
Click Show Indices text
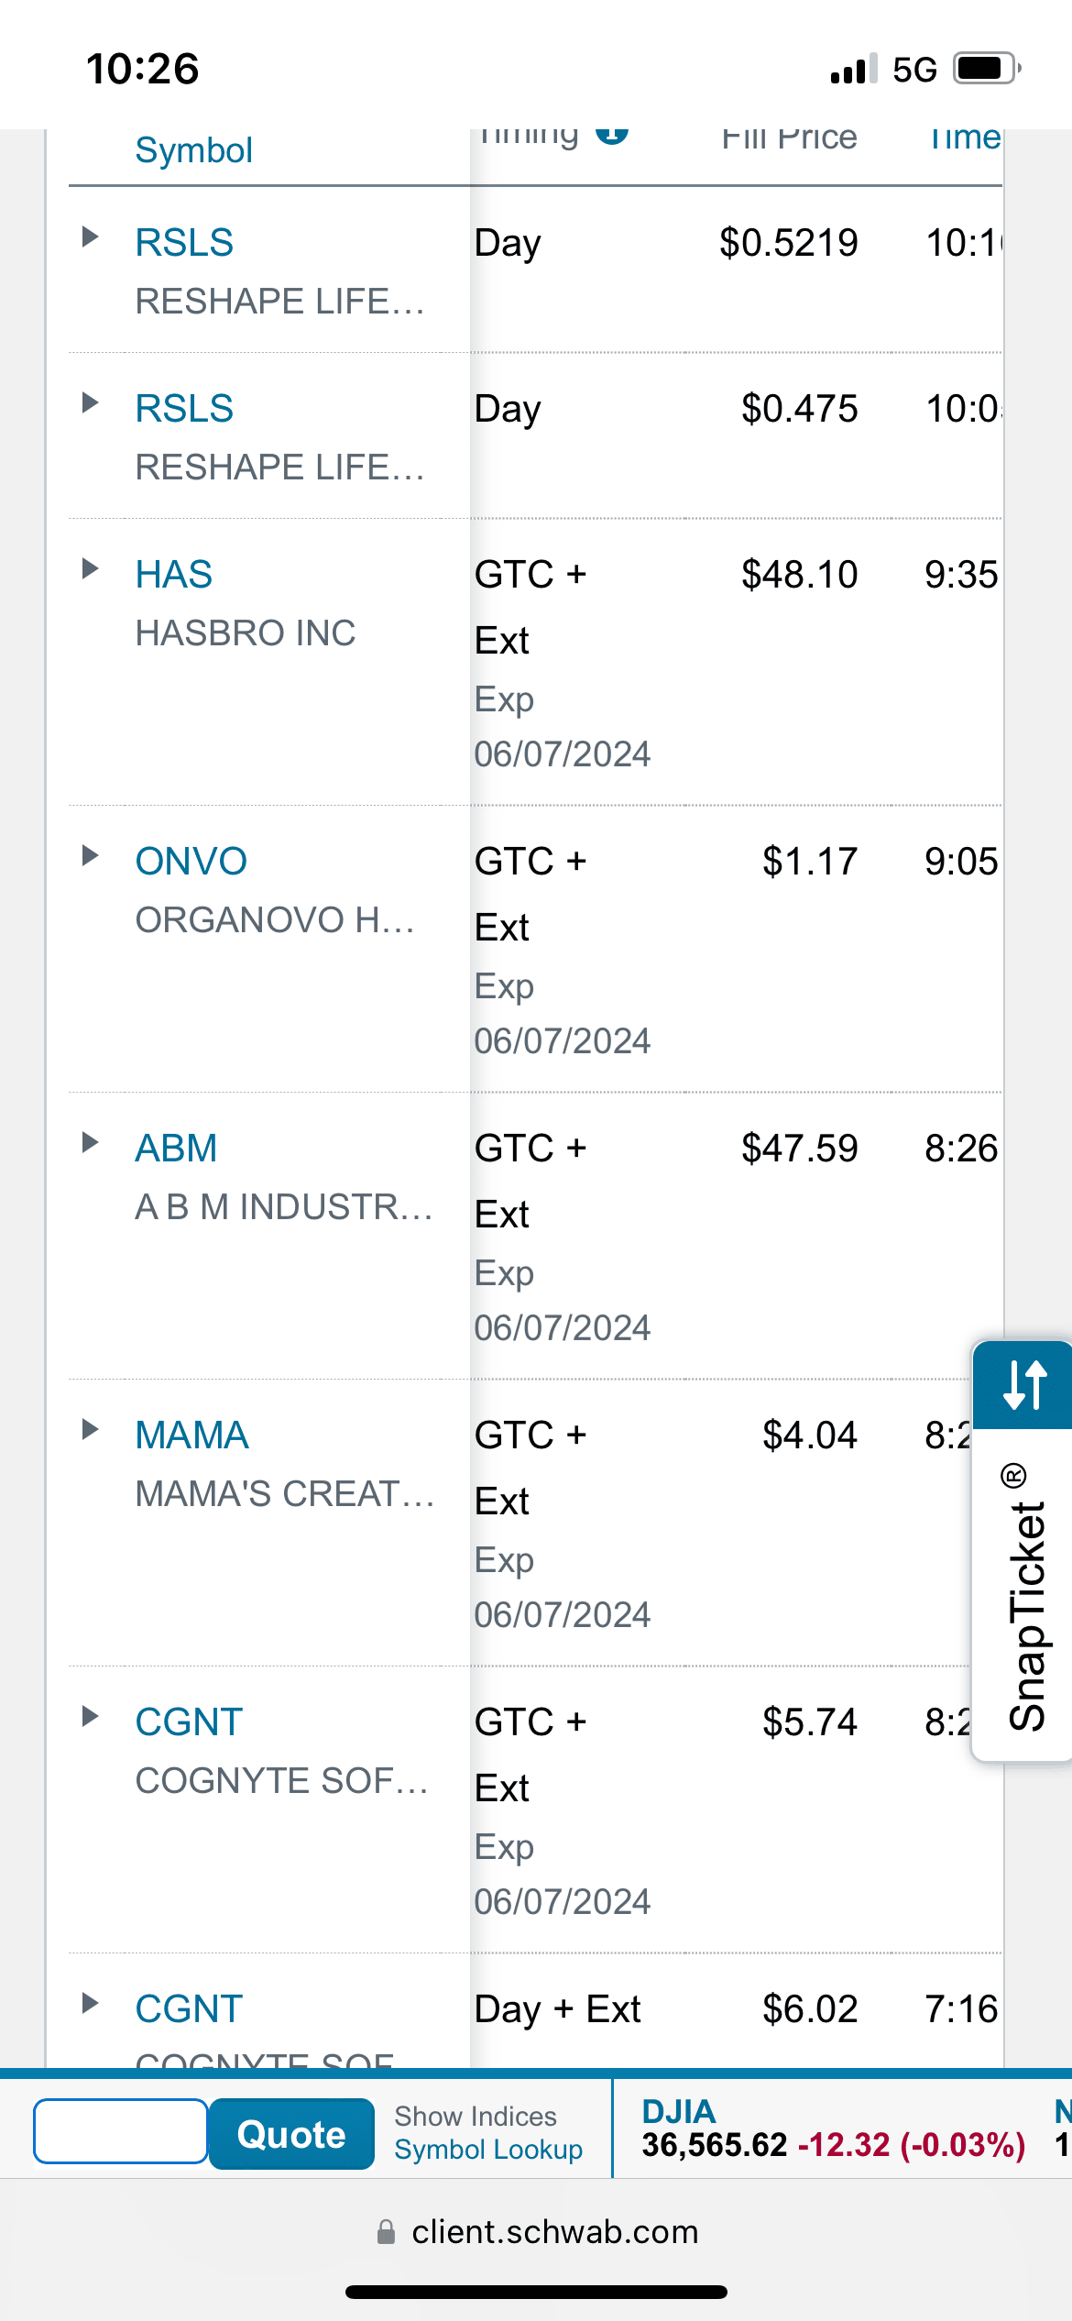click(x=476, y=2116)
